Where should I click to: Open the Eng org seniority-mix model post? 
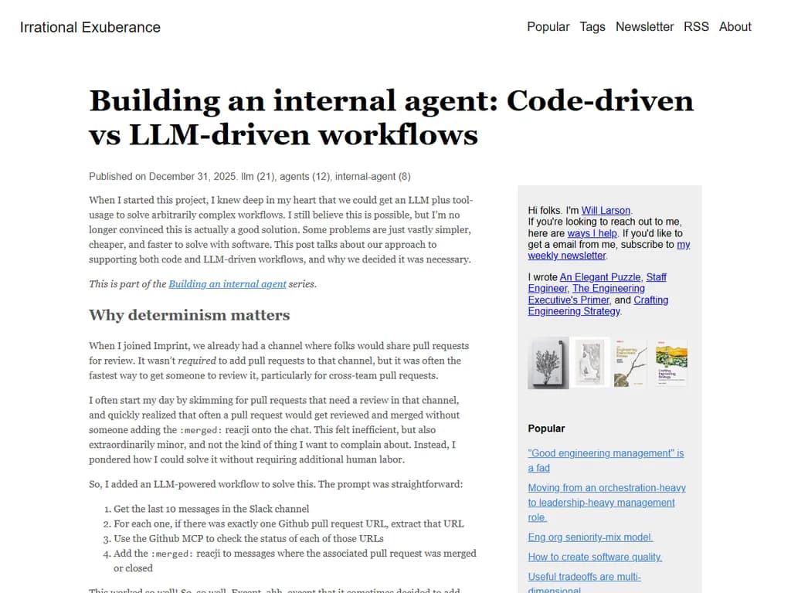pyautogui.click(x=590, y=537)
